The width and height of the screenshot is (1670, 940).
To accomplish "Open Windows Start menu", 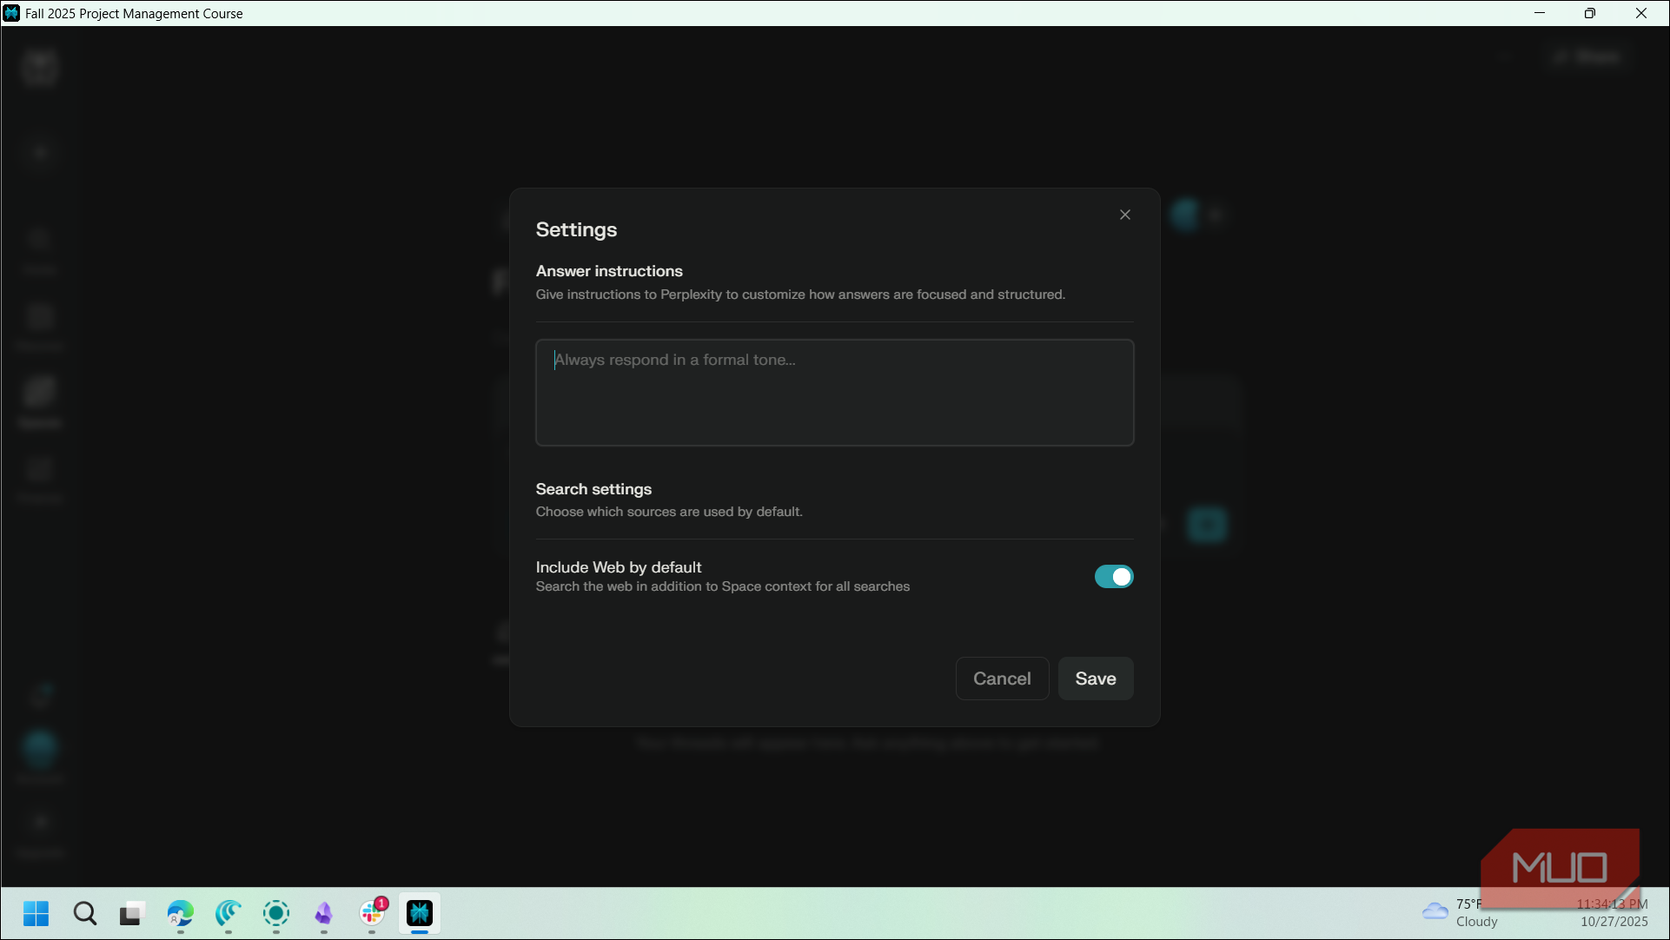I will 36,913.
